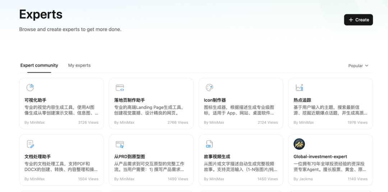Switch to the My experts tab
This screenshot has width=388, height=192.
(x=79, y=65)
